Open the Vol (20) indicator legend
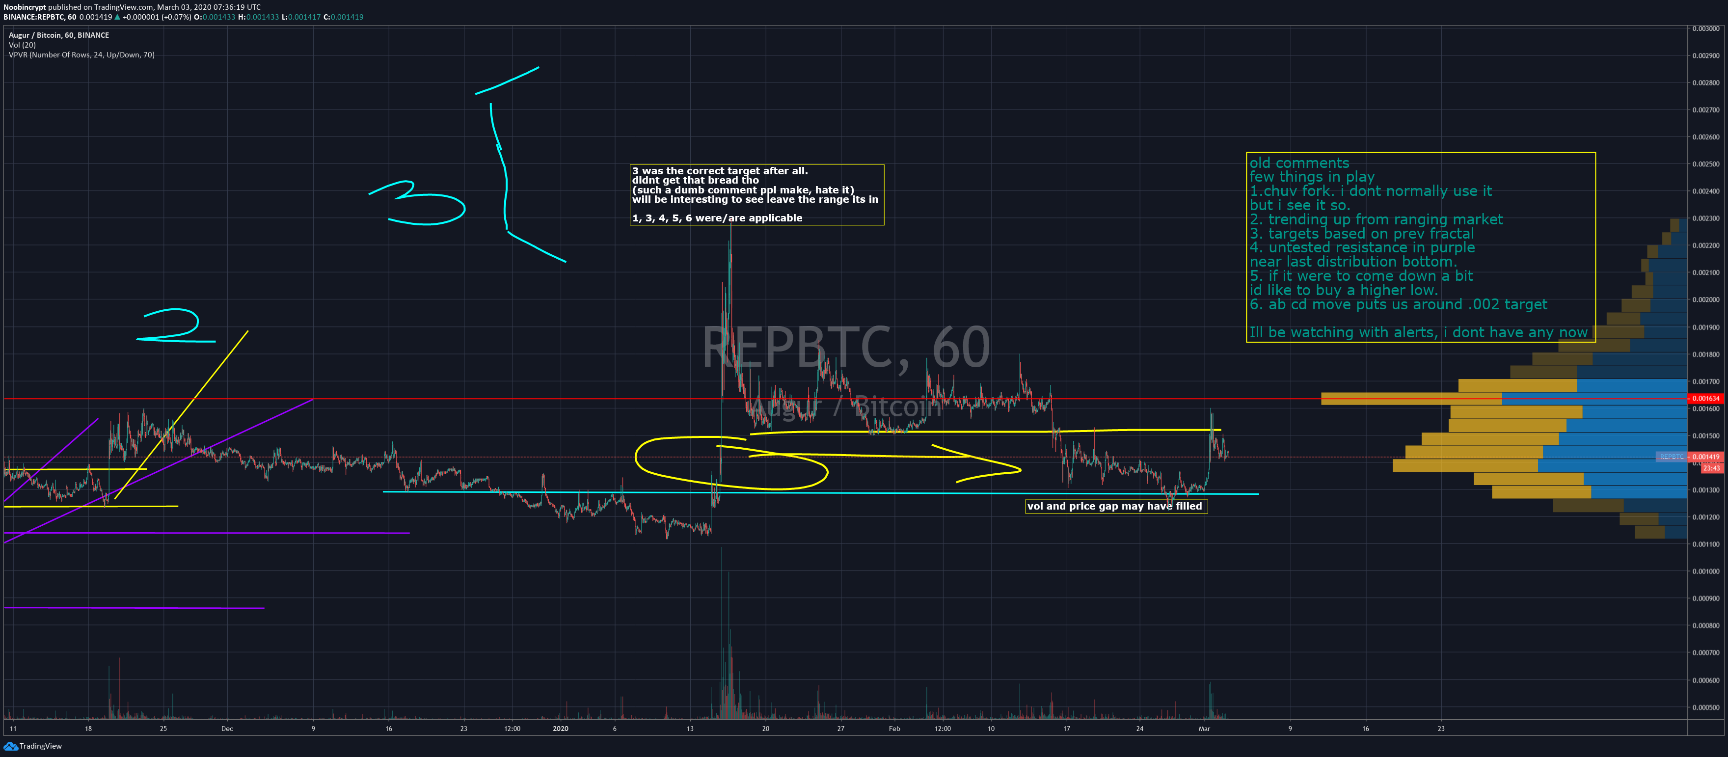This screenshot has width=1728, height=757. [22, 45]
